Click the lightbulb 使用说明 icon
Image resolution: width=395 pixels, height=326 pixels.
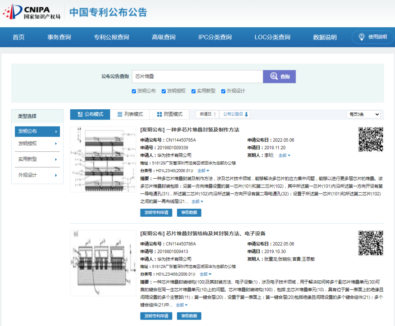(x=362, y=37)
